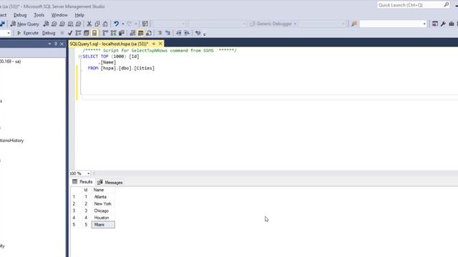Open an Analysis Services DAX Query

pyautogui.click(x=79, y=24)
